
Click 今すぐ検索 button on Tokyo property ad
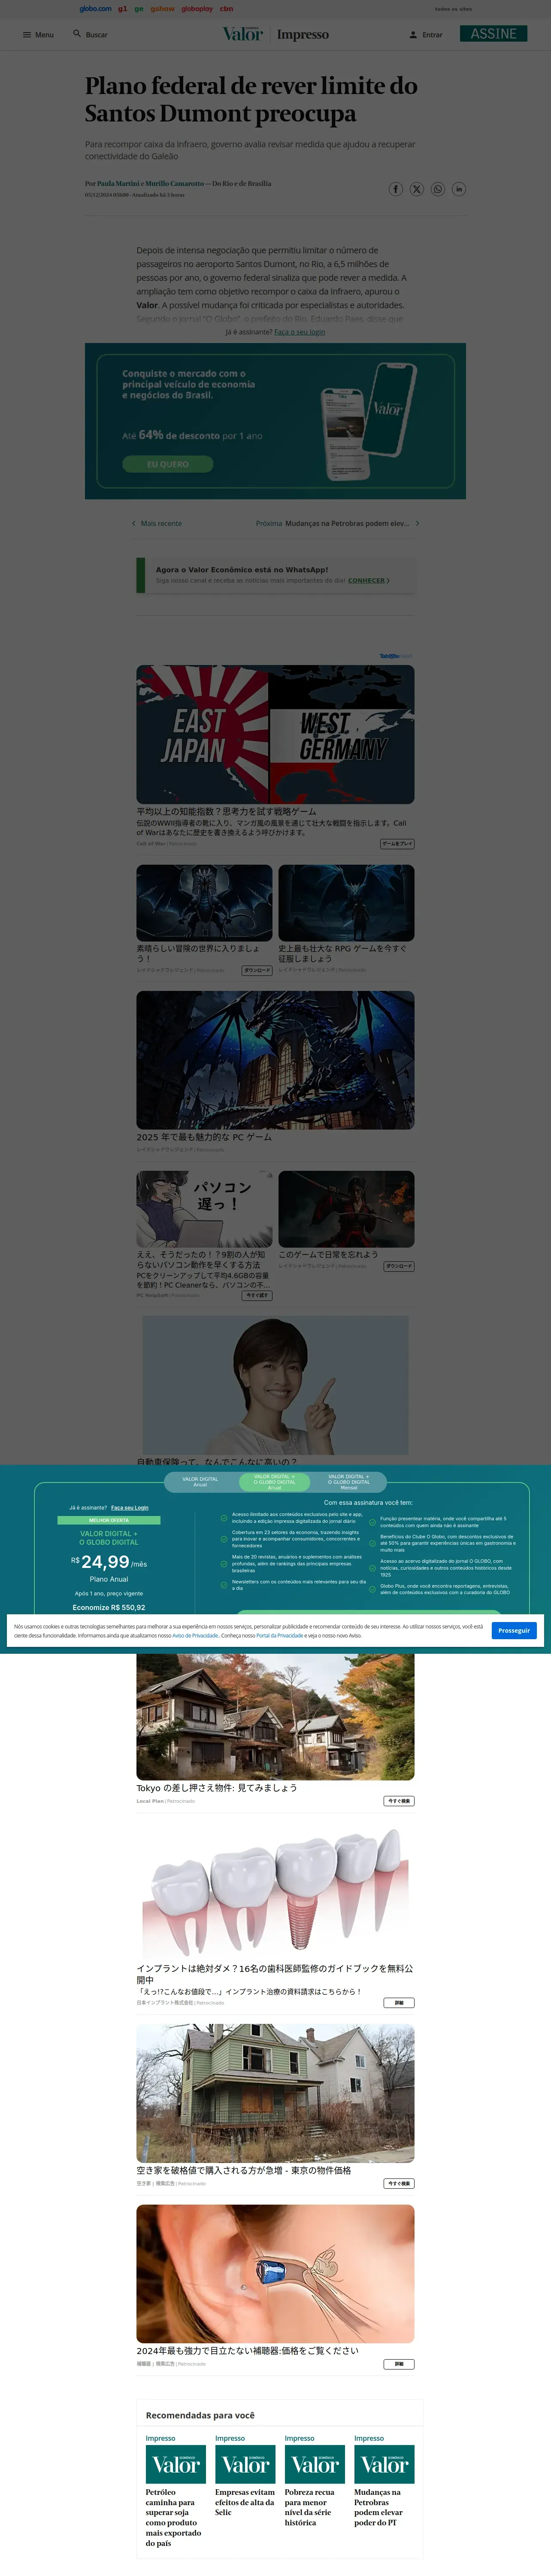click(x=399, y=1801)
